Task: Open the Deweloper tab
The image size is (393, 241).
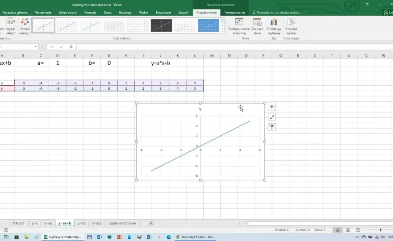Action: pyautogui.click(x=163, y=12)
